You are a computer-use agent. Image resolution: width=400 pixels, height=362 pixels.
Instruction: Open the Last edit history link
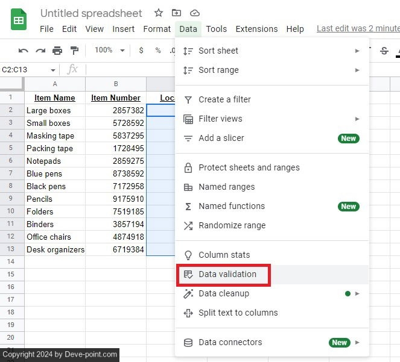357,29
